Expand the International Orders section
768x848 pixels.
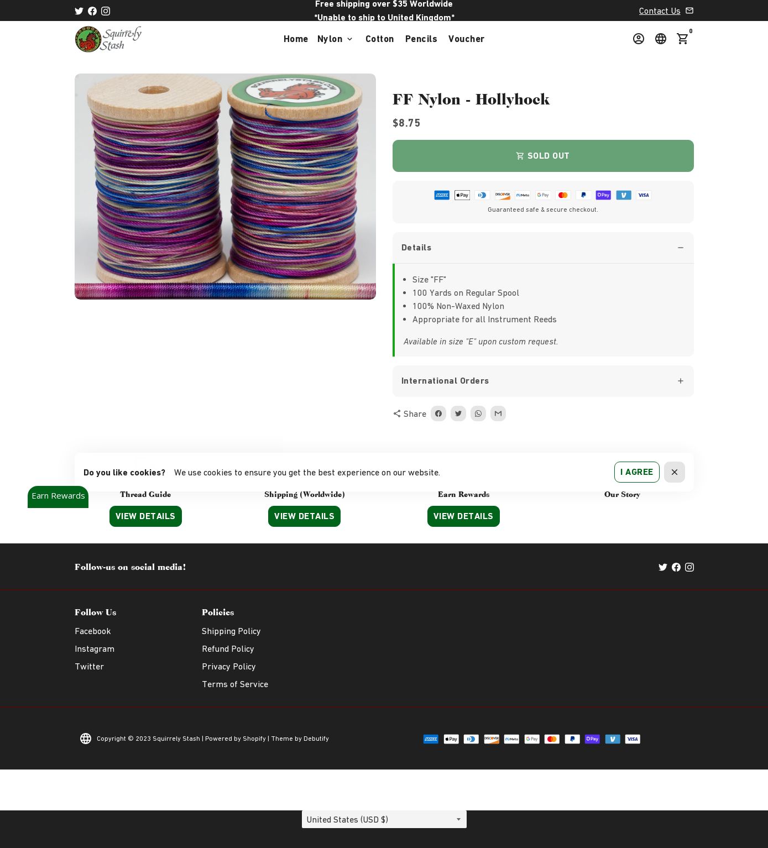[543, 381]
